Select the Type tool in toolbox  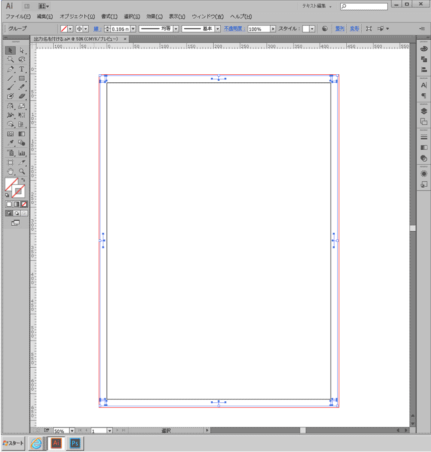[x=22, y=69]
